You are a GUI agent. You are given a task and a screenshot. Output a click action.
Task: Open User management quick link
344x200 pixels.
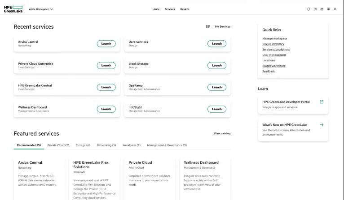274,55
